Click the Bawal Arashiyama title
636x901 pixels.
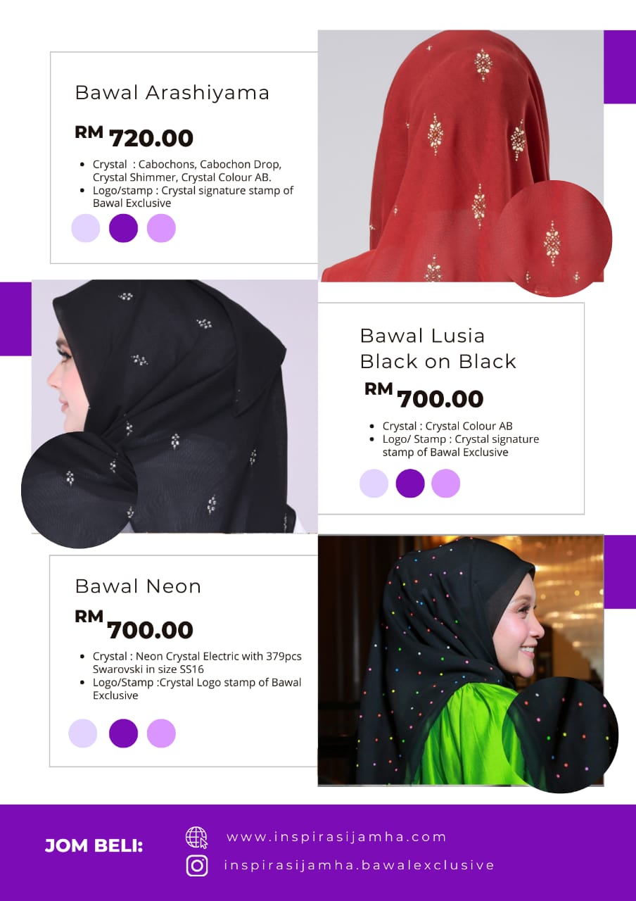point(172,93)
